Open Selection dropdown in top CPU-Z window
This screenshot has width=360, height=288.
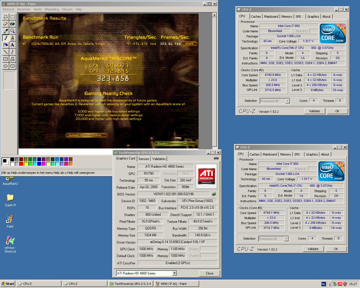pos(287,101)
